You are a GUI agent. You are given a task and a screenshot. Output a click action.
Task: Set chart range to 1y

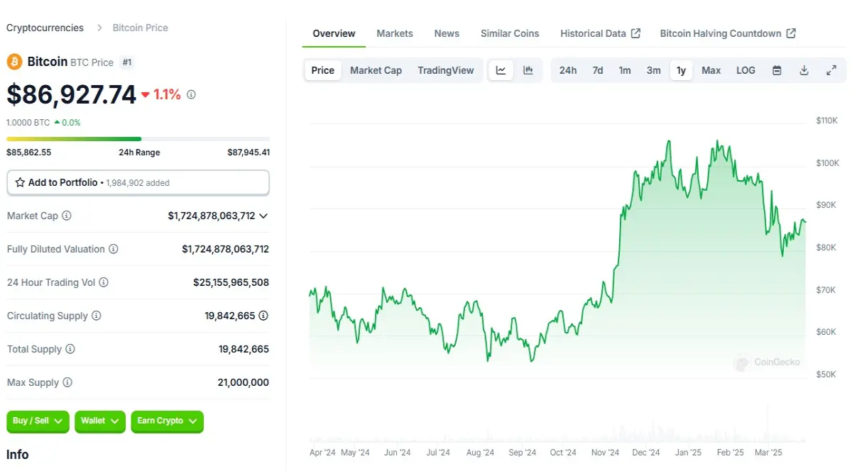click(x=681, y=70)
